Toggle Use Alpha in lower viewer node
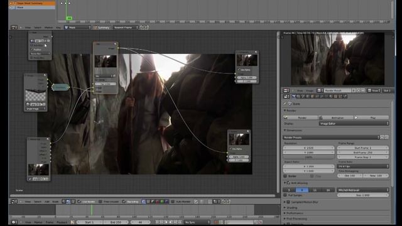This screenshot has height=226, width=402. pyautogui.click(x=231, y=149)
